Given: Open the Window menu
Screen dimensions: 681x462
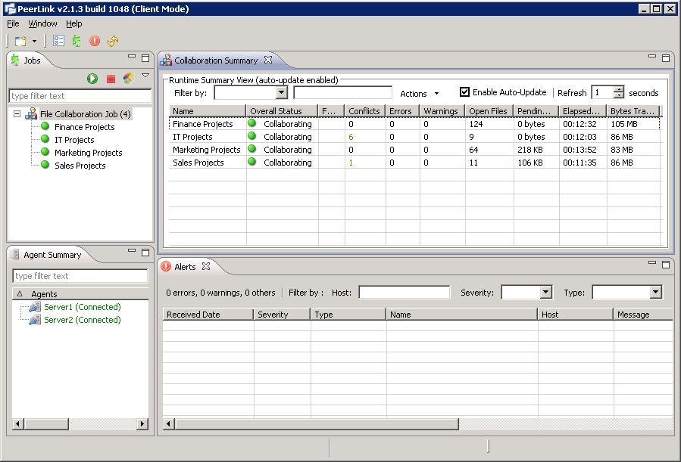Looking at the screenshot, I should tap(42, 23).
